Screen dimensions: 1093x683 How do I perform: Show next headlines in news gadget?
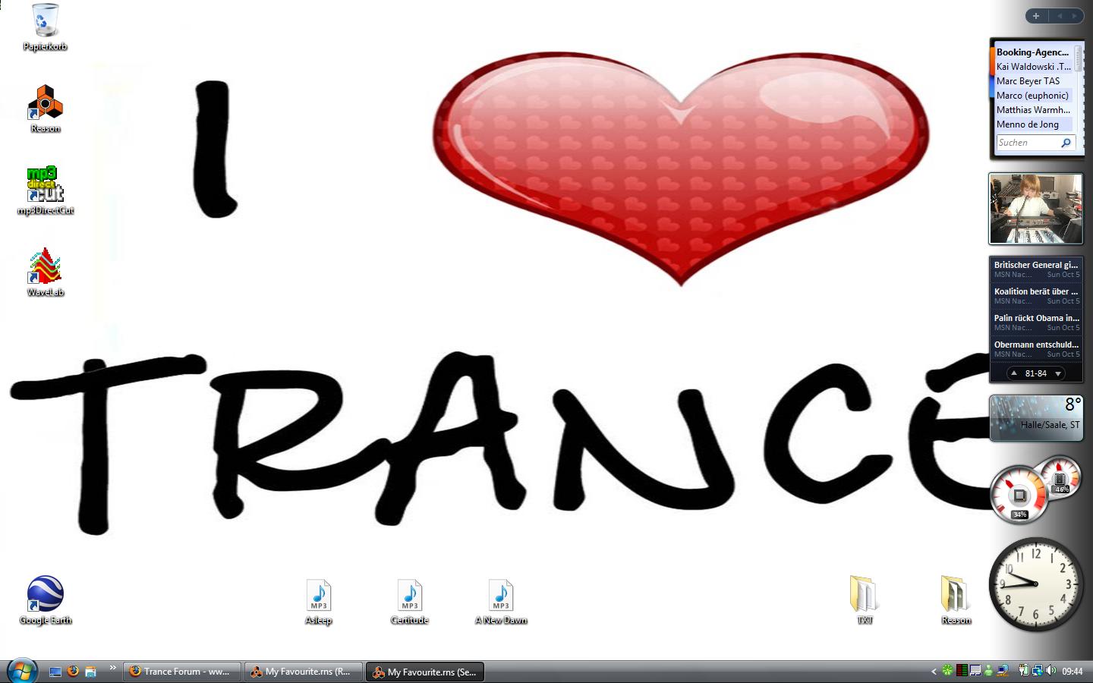point(1057,373)
